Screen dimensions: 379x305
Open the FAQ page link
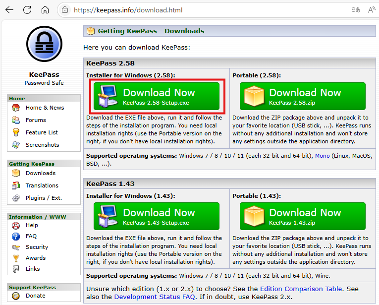click(31, 236)
